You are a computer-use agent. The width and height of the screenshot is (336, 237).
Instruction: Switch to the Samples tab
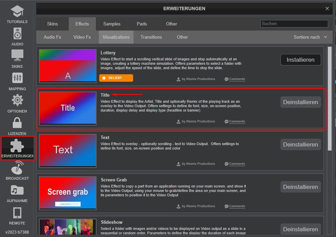(x=112, y=24)
